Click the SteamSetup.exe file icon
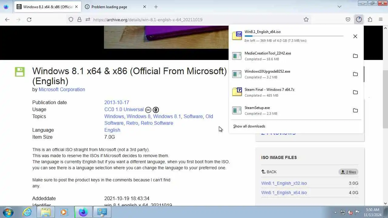The width and height of the screenshot is (388, 218). coord(237,111)
